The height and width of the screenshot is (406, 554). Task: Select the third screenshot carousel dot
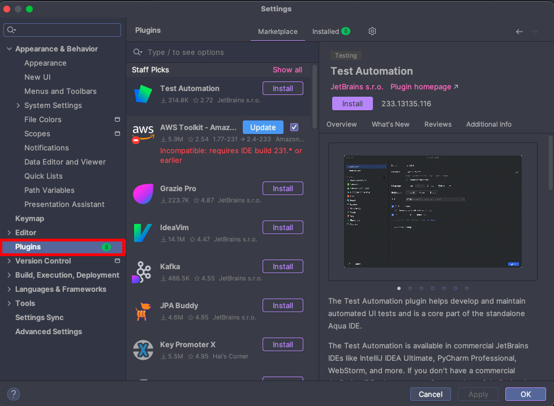pyautogui.click(x=422, y=288)
